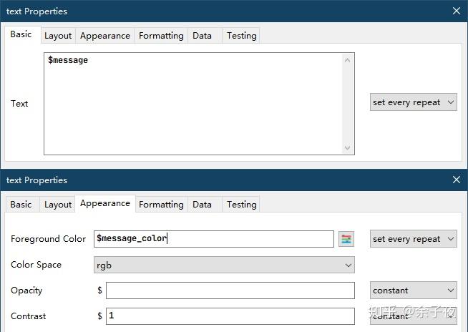Viewport: 468px width, 332px height.
Task: Open the Opacity constant dropdown
Action: coord(413,290)
